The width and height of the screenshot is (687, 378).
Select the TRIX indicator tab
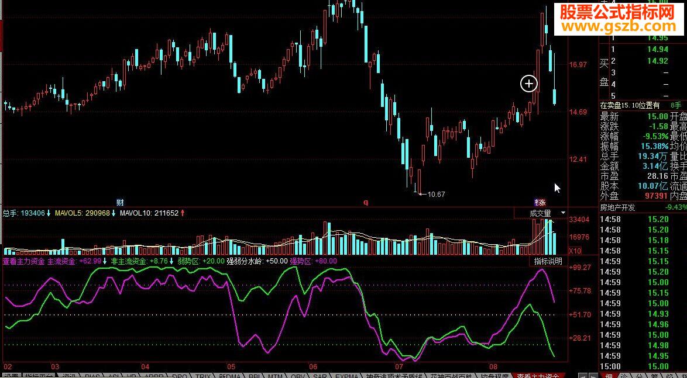(203, 376)
